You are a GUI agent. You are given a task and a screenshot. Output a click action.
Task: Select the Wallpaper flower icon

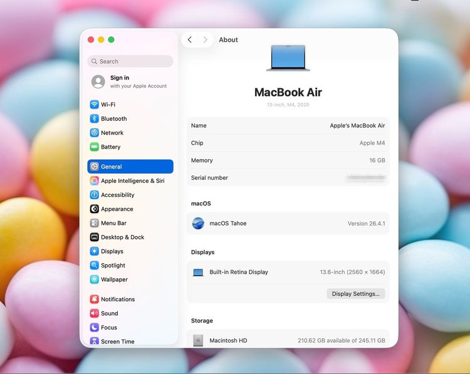[94, 279]
